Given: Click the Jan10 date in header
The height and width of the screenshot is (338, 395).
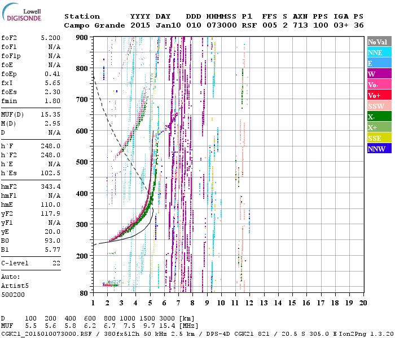Looking at the screenshot, I should pyautogui.click(x=168, y=25).
